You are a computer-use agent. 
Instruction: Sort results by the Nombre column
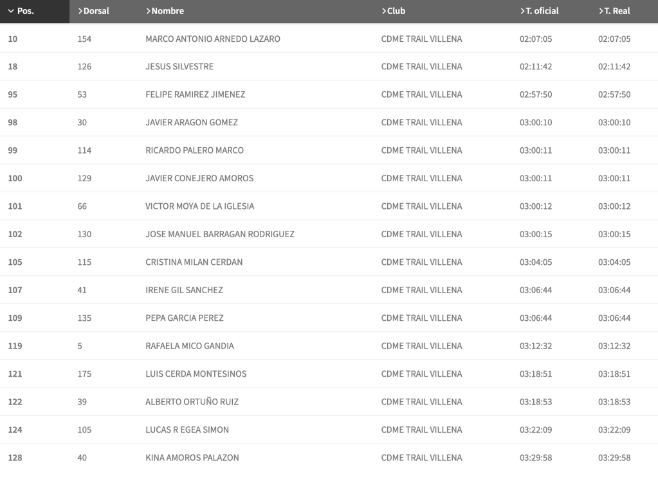point(165,11)
